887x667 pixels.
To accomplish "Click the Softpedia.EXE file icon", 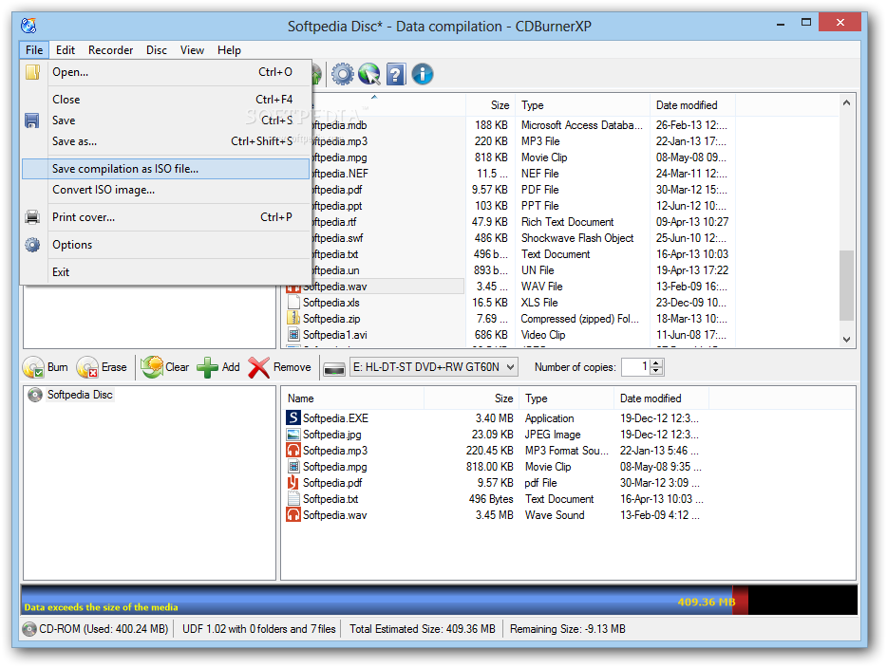I will [293, 417].
